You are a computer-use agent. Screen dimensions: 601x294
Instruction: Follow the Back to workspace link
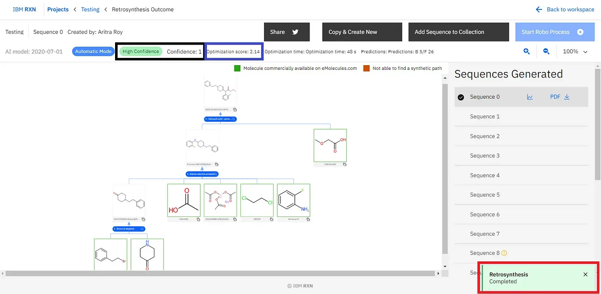(x=565, y=9)
